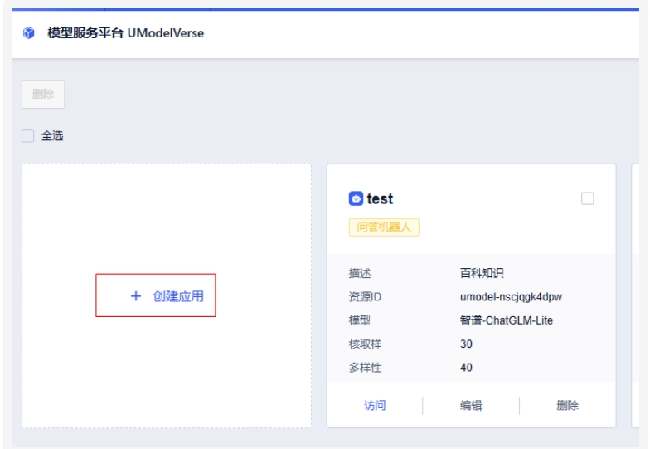Click the 模型 field label
Viewport: 650px width, 449px height.
point(360,320)
